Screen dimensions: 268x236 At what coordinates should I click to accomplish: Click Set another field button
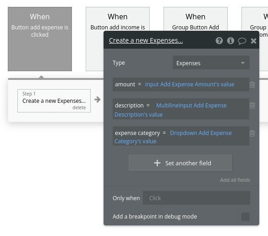click(180, 163)
